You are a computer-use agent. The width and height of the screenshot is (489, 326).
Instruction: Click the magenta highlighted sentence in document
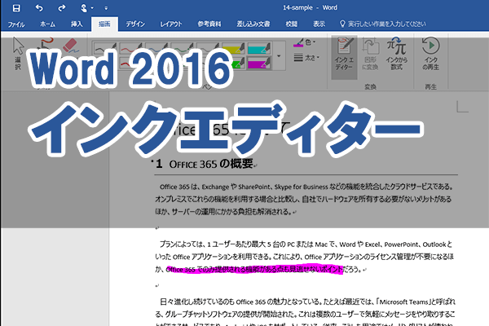[254, 269]
